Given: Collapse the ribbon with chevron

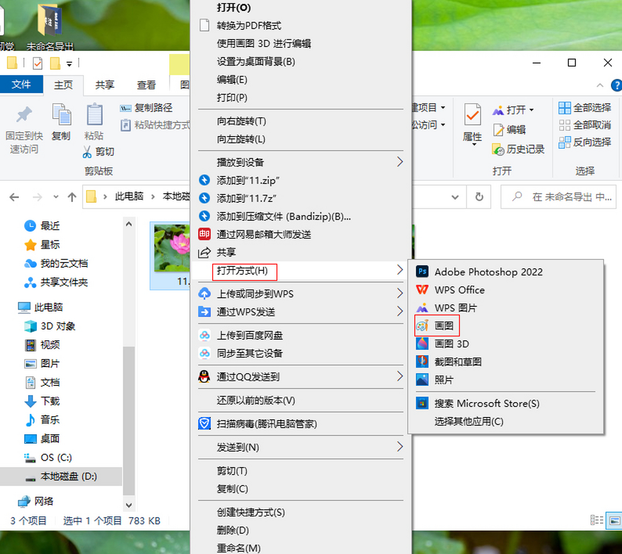Looking at the screenshot, I should point(600,85).
